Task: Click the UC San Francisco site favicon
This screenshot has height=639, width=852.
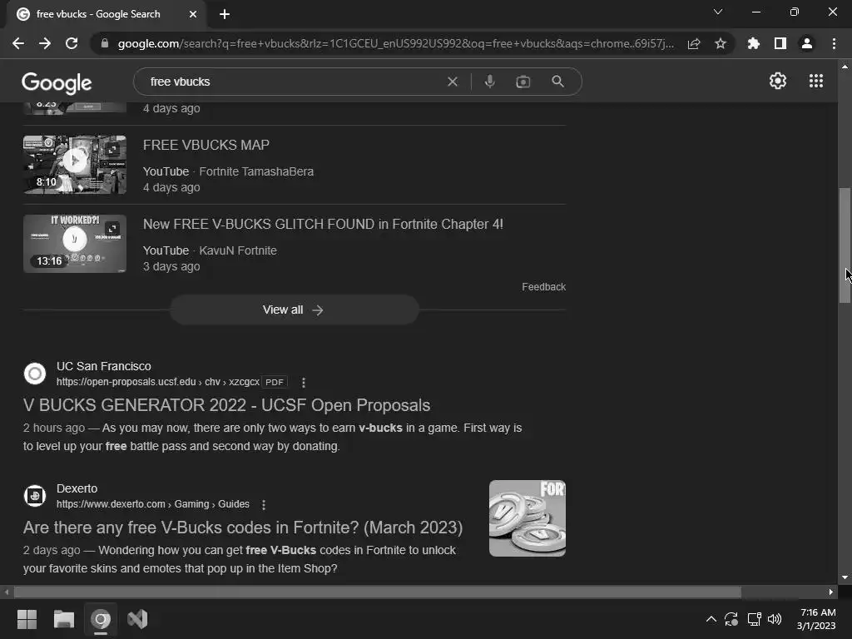Action: coord(35,374)
